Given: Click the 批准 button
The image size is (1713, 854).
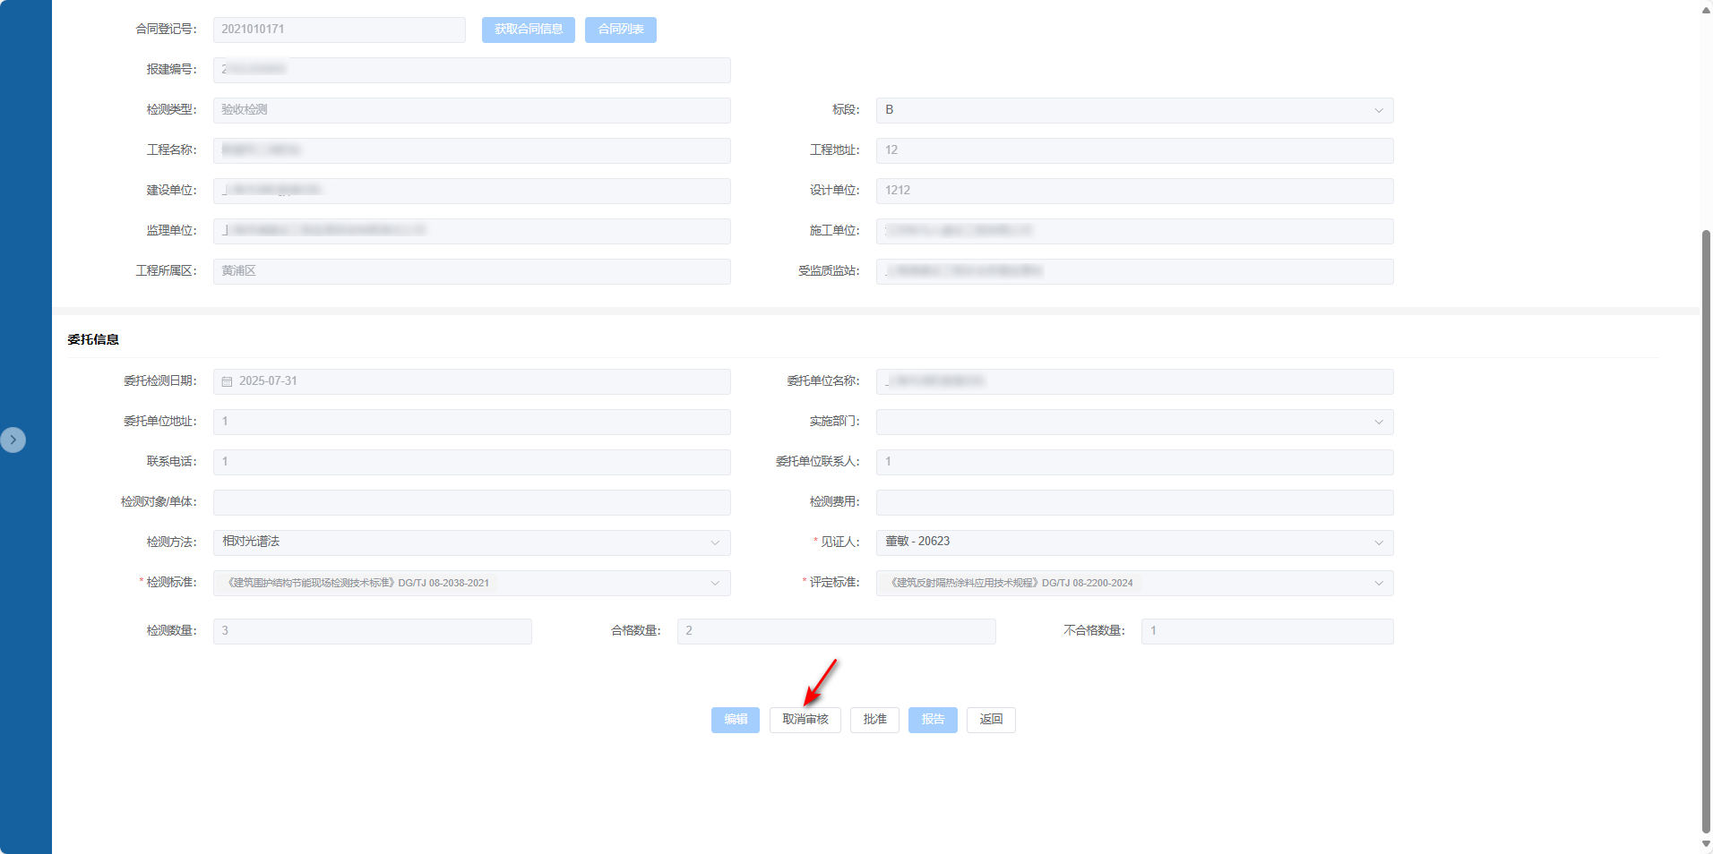Looking at the screenshot, I should (874, 720).
